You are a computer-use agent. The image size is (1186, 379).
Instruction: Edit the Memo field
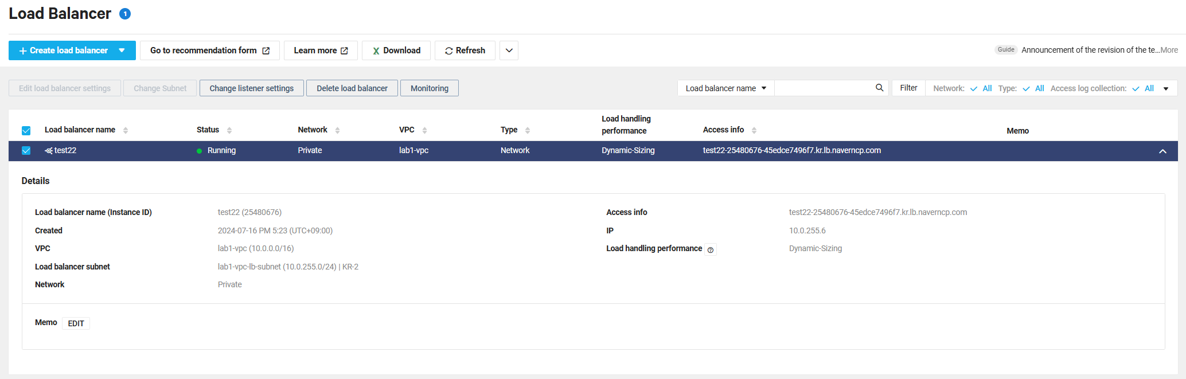point(76,323)
